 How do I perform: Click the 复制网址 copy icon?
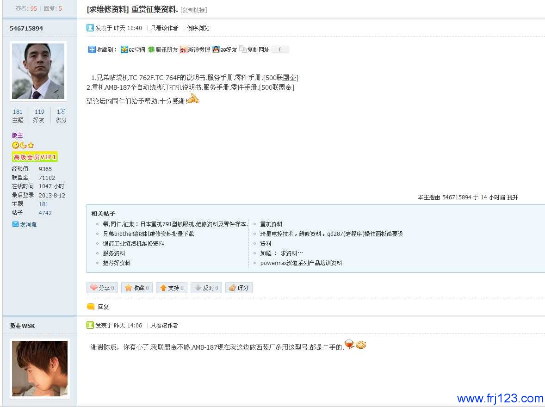click(243, 49)
